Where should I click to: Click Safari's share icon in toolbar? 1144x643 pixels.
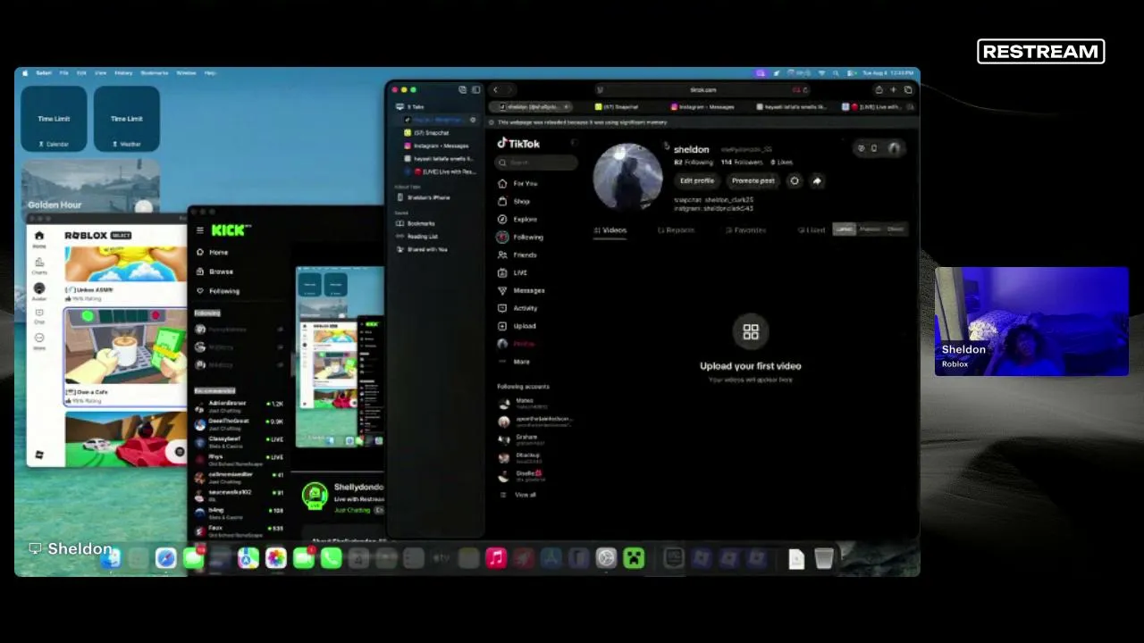[x=879, y=89]
